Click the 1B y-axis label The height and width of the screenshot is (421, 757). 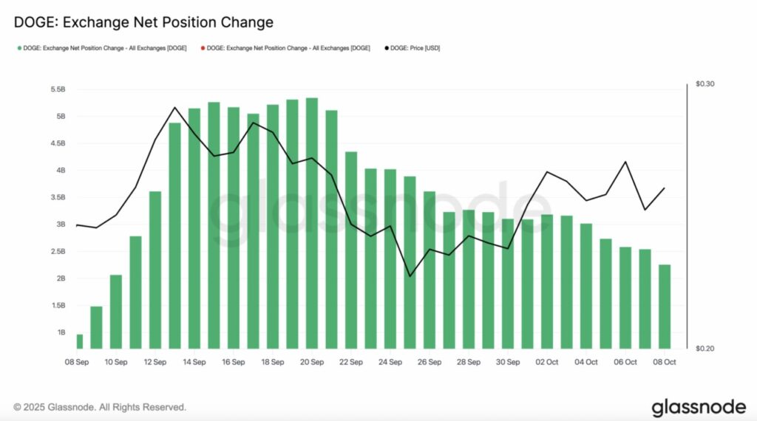pos(61,332)
